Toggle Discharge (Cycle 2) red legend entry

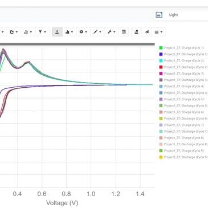[x=183, y=67]
